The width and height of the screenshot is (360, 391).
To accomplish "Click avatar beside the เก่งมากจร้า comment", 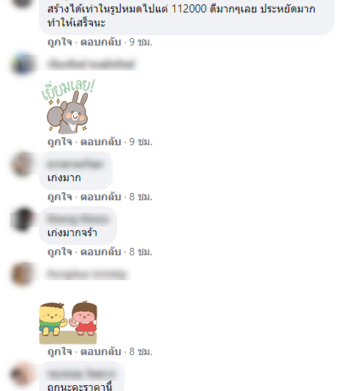I will point(23,219).
